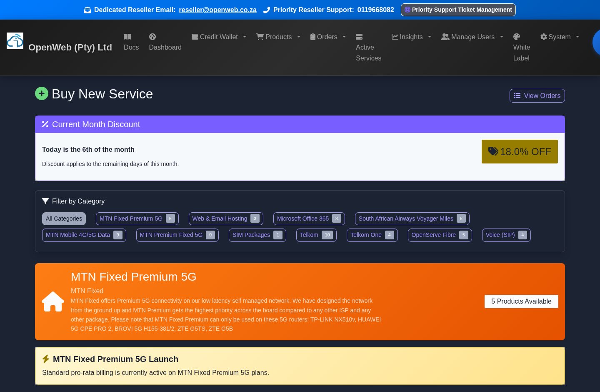Click the 18.0% OFF discount badge
The width and height of the screenshot is (600, 392).
point(520,151)
